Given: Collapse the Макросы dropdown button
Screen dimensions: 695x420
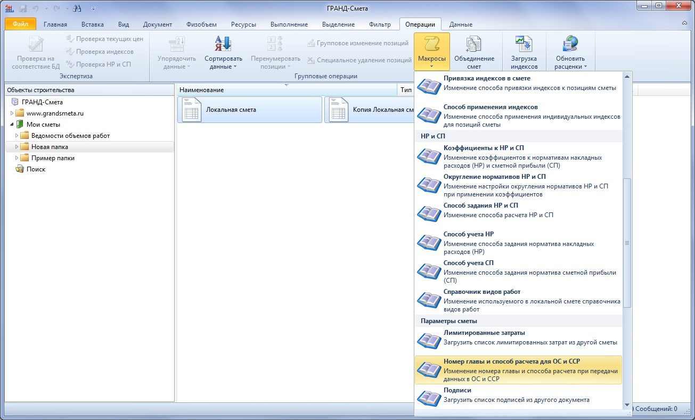Looking at the screenshot, I should [x=432, y=52].
